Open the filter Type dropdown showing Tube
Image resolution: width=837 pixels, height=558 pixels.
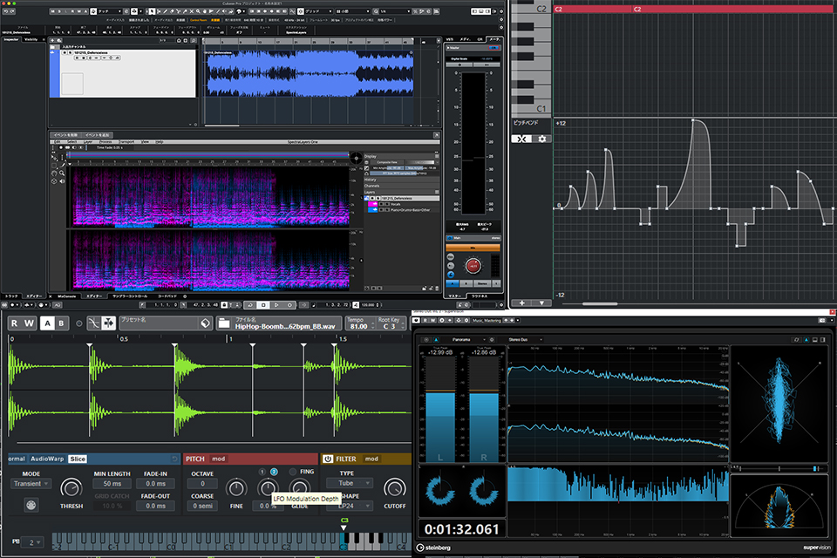click(350, 483)
